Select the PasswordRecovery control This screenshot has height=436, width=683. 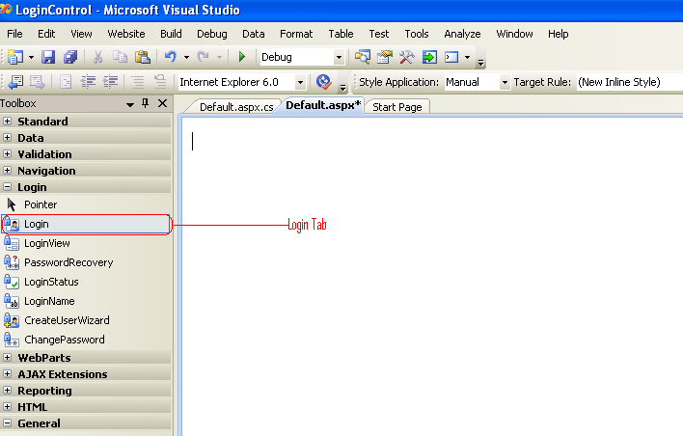click(x=85, y=262)
